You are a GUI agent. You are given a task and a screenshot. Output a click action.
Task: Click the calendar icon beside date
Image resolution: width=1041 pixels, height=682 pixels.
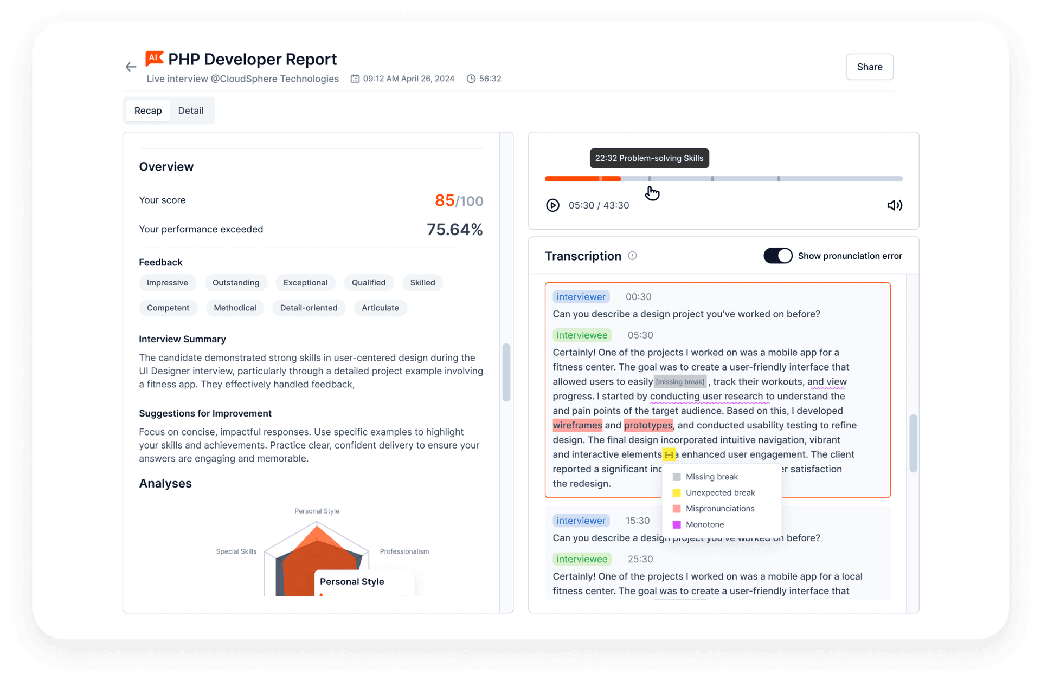click(355, 79)
